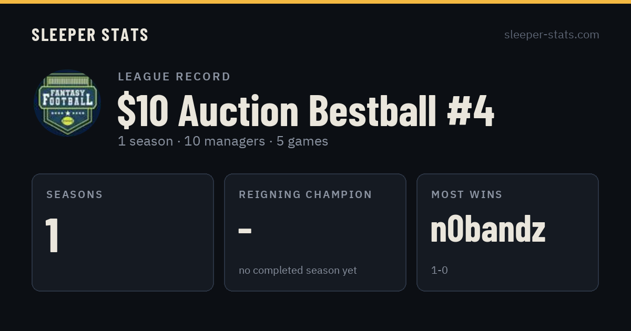The width and height of the screenshot is (631, 331).
Task: Click the SLEEPER STATS brand title
Action: pyautogui.click(x=90, y=35)
